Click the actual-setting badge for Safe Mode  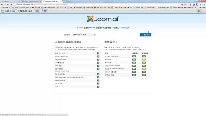tap(144, 56)
